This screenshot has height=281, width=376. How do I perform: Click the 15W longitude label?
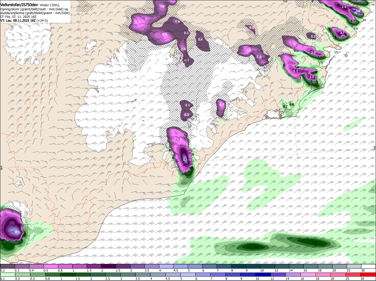click(285, 1)
